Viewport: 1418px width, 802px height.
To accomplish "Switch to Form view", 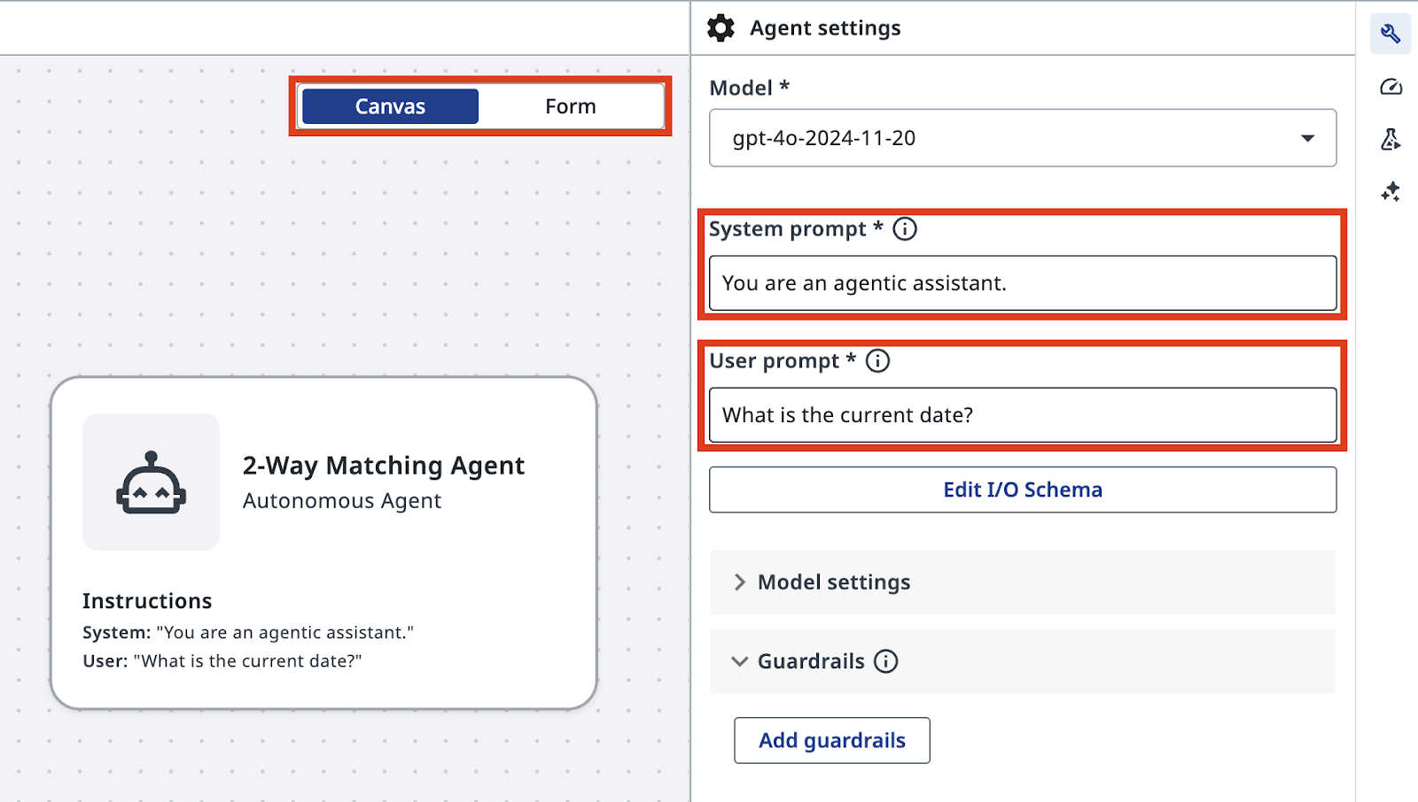I will click(571, 106).
